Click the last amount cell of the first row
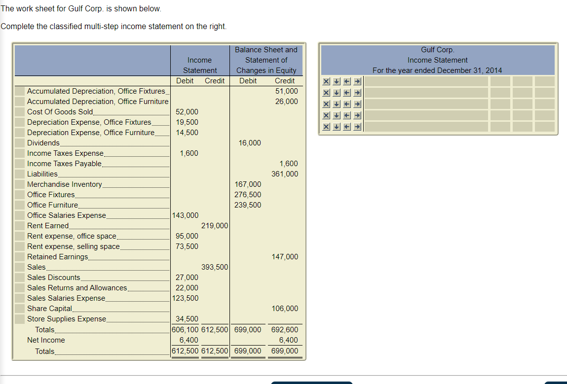Image resolution: width=567 pixels, height=384 pixels. coord(545,81)
